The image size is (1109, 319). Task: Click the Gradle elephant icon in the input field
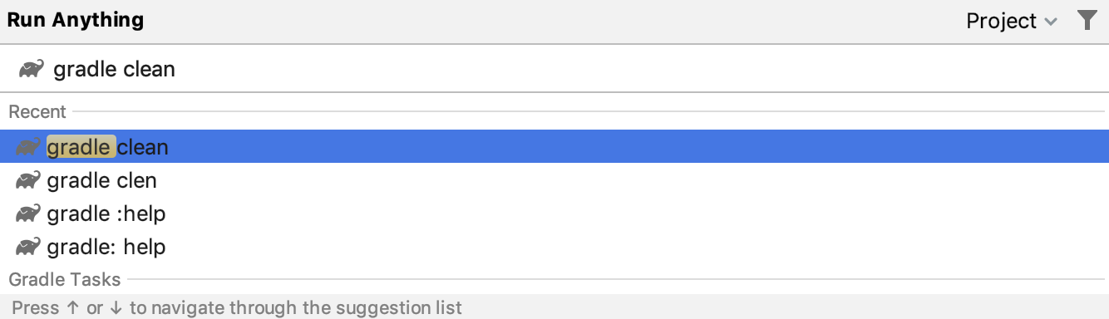point(32,69)
